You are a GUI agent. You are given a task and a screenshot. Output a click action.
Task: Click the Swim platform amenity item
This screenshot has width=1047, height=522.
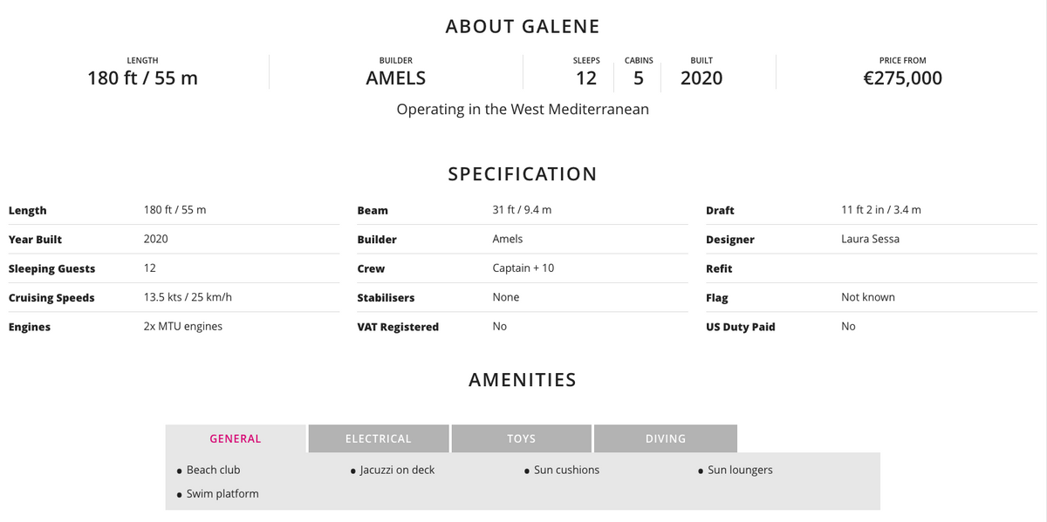pyautogui.click(x=222, y=494)
